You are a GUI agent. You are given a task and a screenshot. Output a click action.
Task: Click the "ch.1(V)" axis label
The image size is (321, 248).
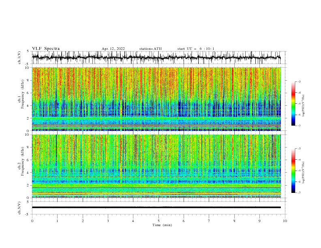click(19, 58)
